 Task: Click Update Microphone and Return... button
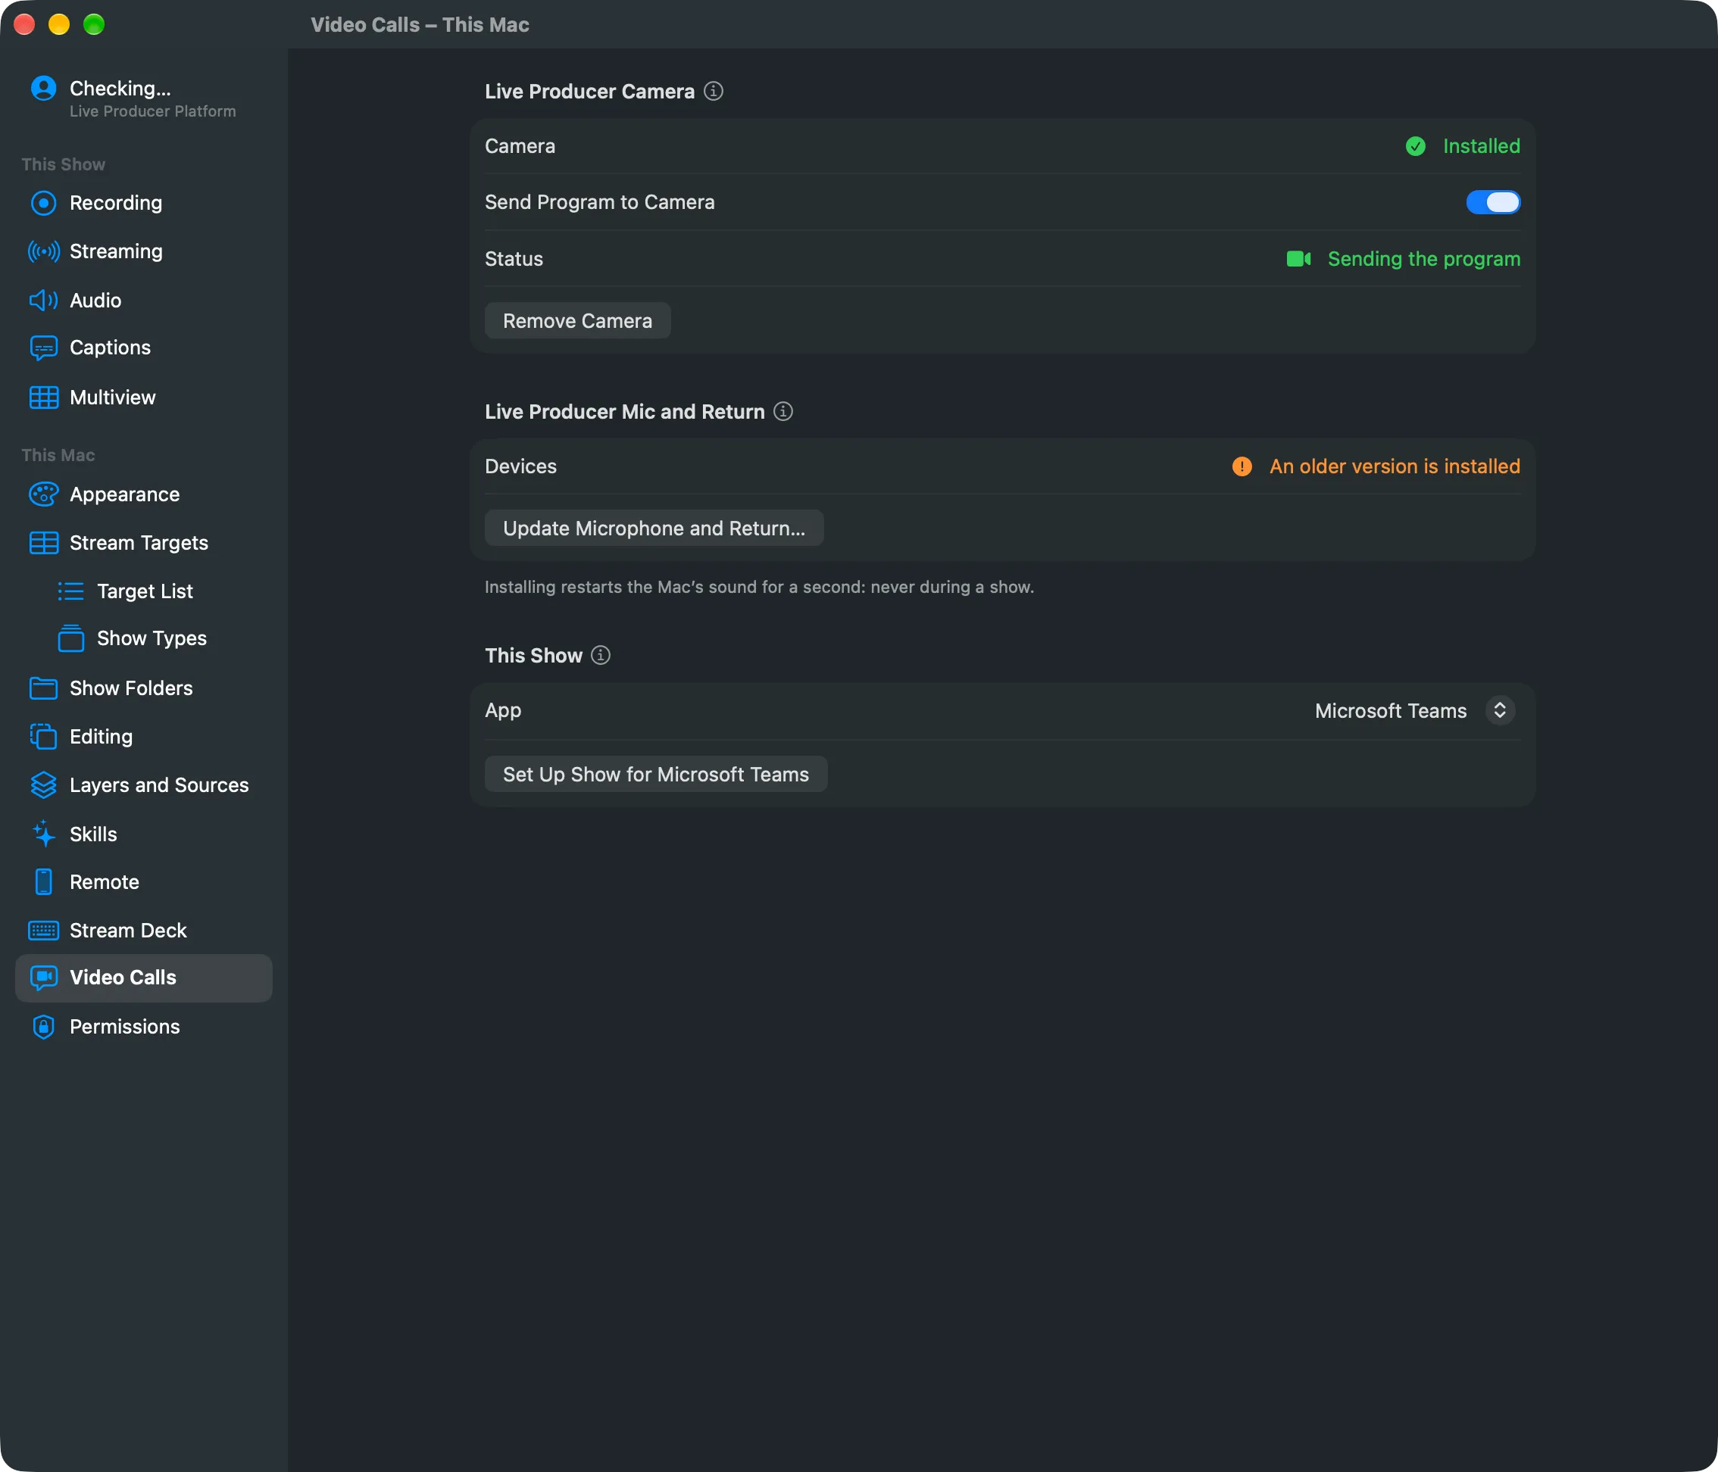(x=654, y=528)
